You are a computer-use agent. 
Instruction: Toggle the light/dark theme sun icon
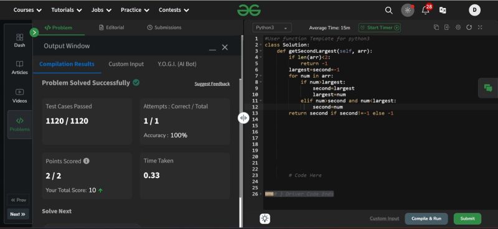[408, 10]
